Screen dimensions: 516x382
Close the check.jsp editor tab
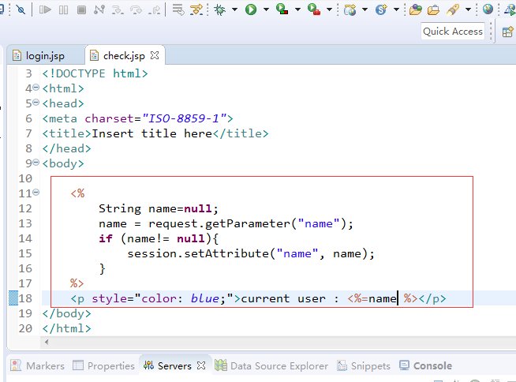[155, 56]
